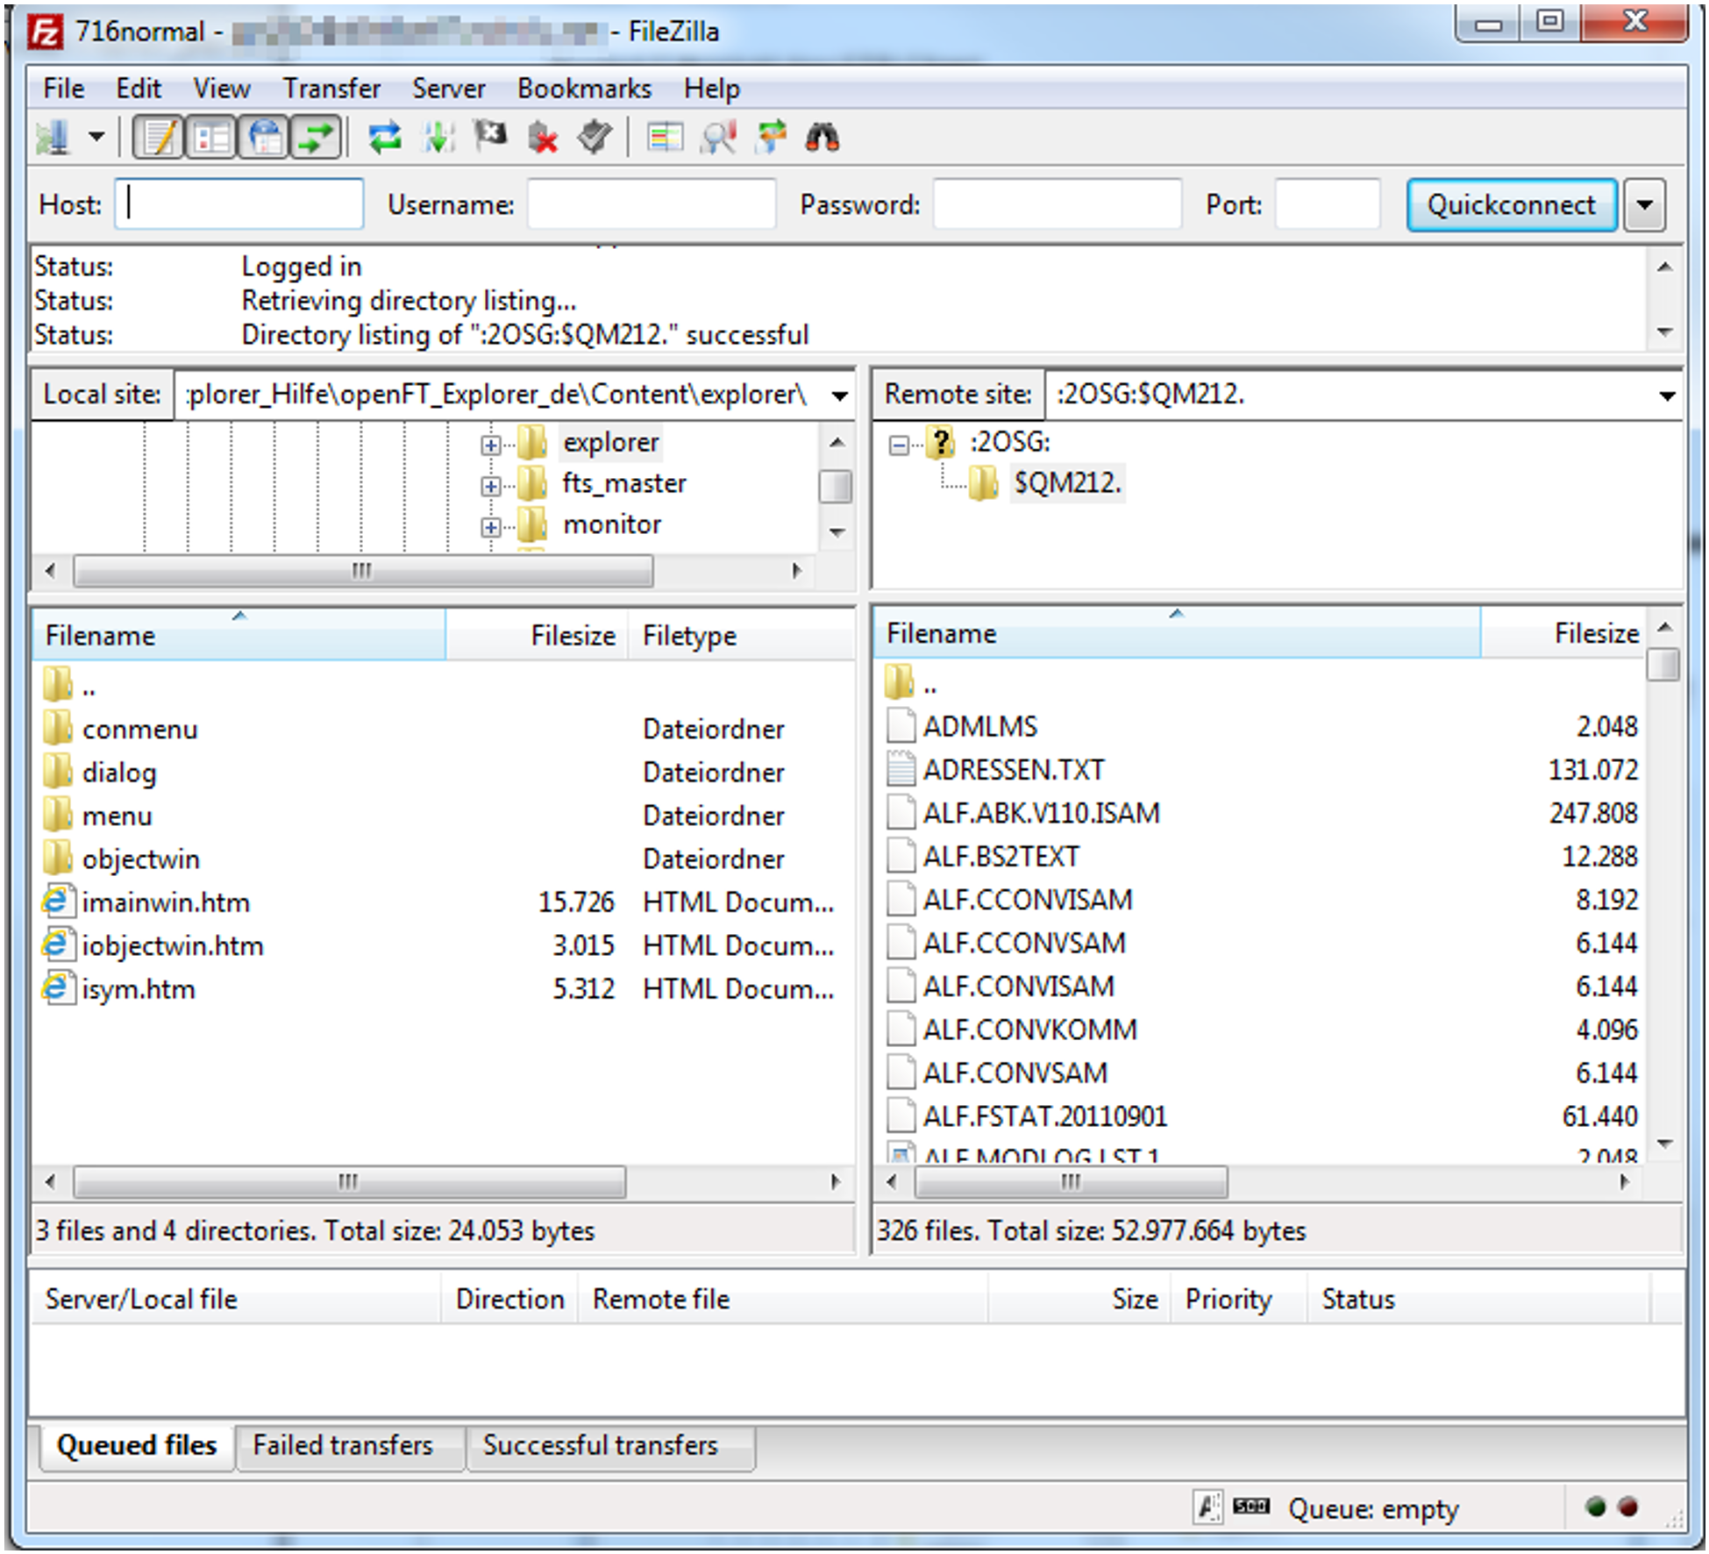Expand the monitor folder in local tree
This screenshot has height=1554, width=1709.
point(491,526)
